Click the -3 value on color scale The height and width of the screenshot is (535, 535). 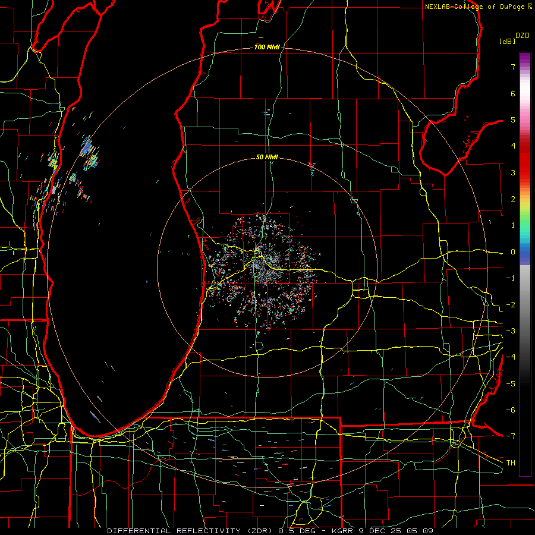[511, 331]
